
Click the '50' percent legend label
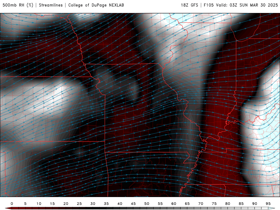[x=147, y=204]
